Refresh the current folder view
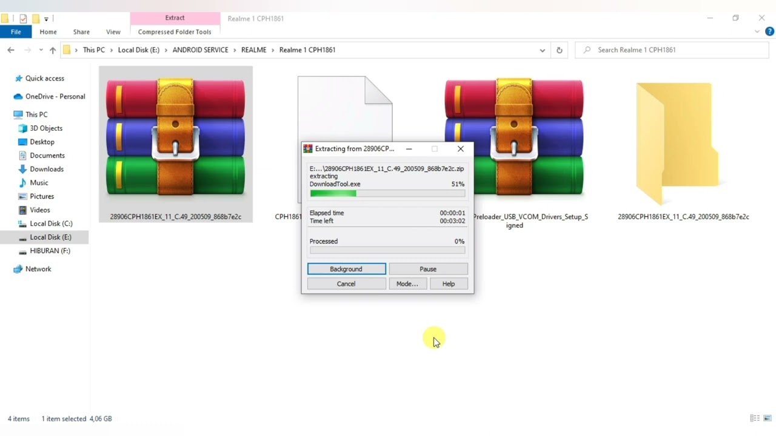The image size is (776, 436). coord(560,50)
